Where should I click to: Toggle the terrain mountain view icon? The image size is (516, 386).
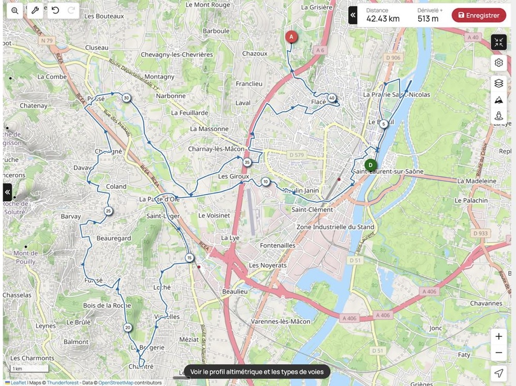[x=498, y=100]
